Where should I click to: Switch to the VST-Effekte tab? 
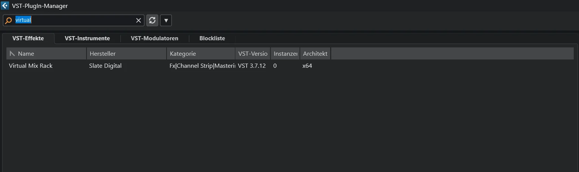[28, 38]
